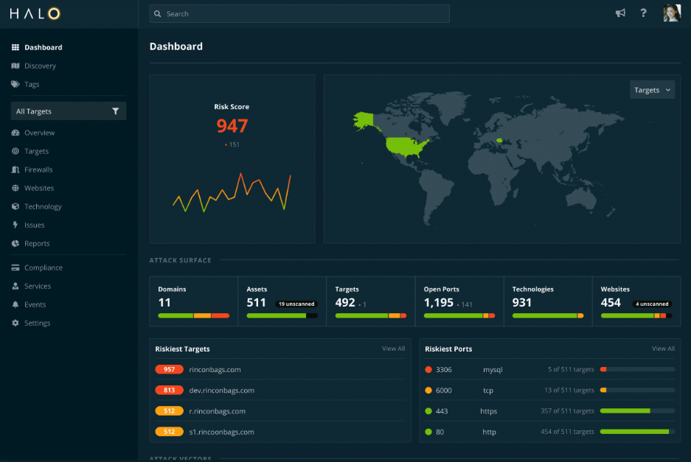Toggle the filter funnel next to All Targets
Image resolution: width=691 pixels, height=462 pixels.
click(x=115, y=111)
